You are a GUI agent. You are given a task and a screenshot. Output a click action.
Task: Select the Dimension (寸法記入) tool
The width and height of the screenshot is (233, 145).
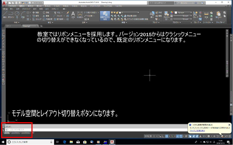80,15
